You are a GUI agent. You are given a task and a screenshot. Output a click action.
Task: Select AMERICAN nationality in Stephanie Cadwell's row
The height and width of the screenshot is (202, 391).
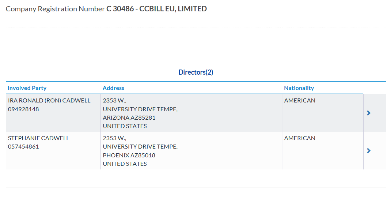pyautogui.click(x=300, y=138)
